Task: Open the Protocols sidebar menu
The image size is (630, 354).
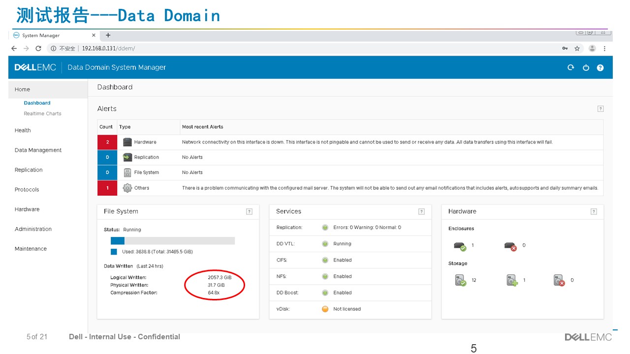Action: (x=27, y=189)
